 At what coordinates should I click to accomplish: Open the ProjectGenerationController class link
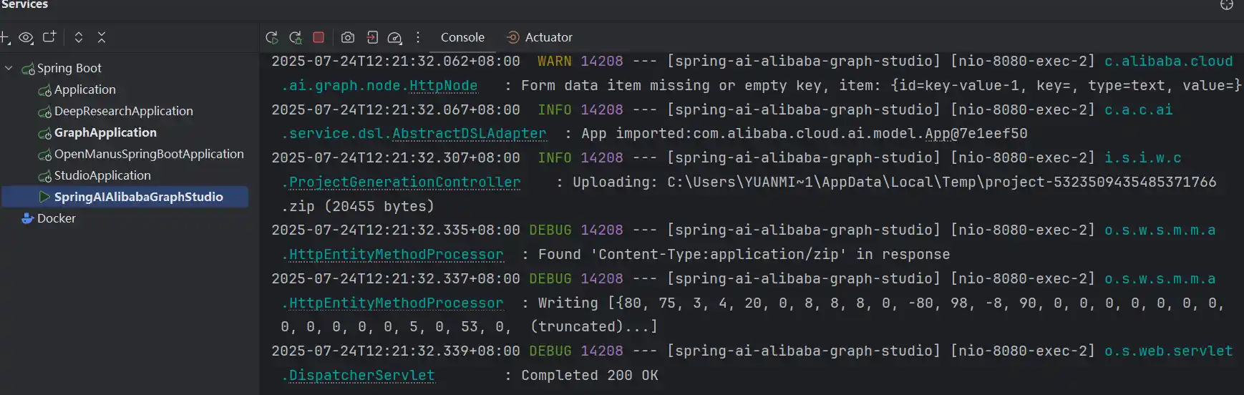[x=404, y=182]
